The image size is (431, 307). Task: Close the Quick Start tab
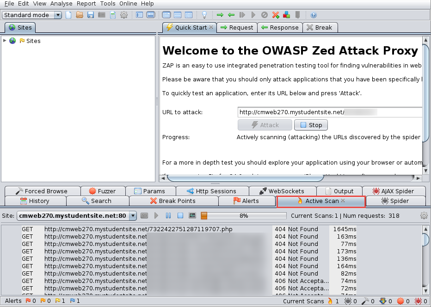(211, 27)
